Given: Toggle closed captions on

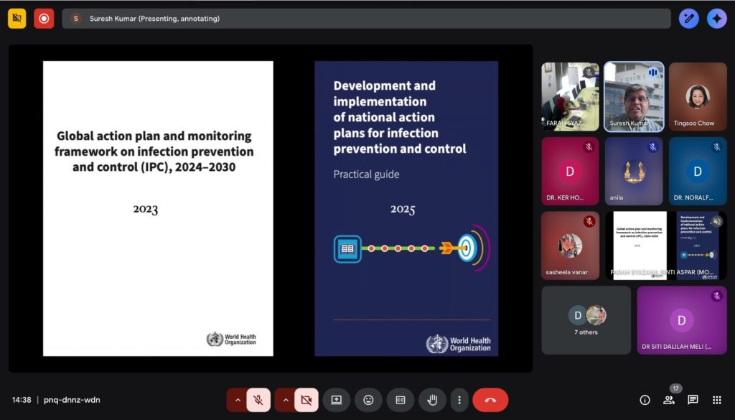Looking at the screenshot, I should click(x=401, y=400).
